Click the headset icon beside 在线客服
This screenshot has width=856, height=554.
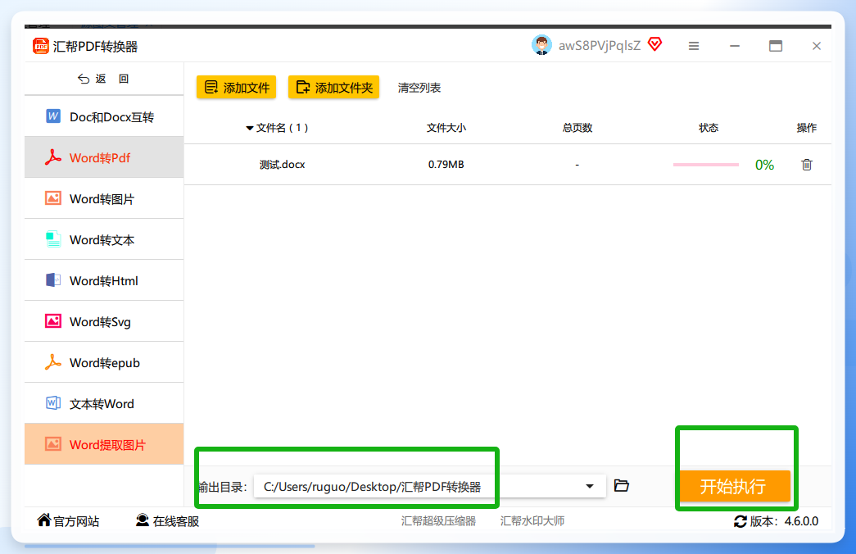point(143,520)
